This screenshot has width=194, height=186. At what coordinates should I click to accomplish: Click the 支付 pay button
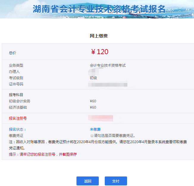(x=116, y=181)
